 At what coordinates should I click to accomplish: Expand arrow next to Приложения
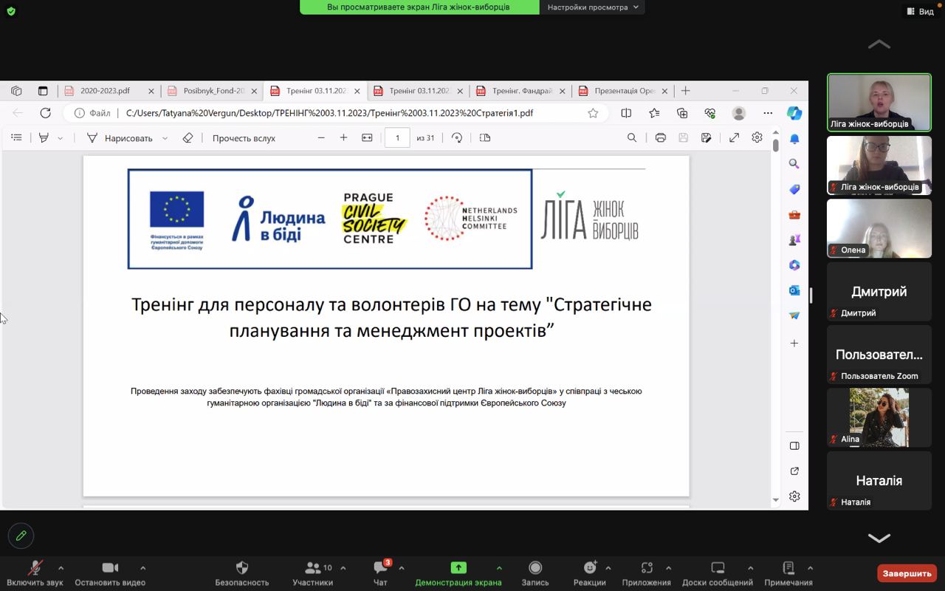[668, 568]
